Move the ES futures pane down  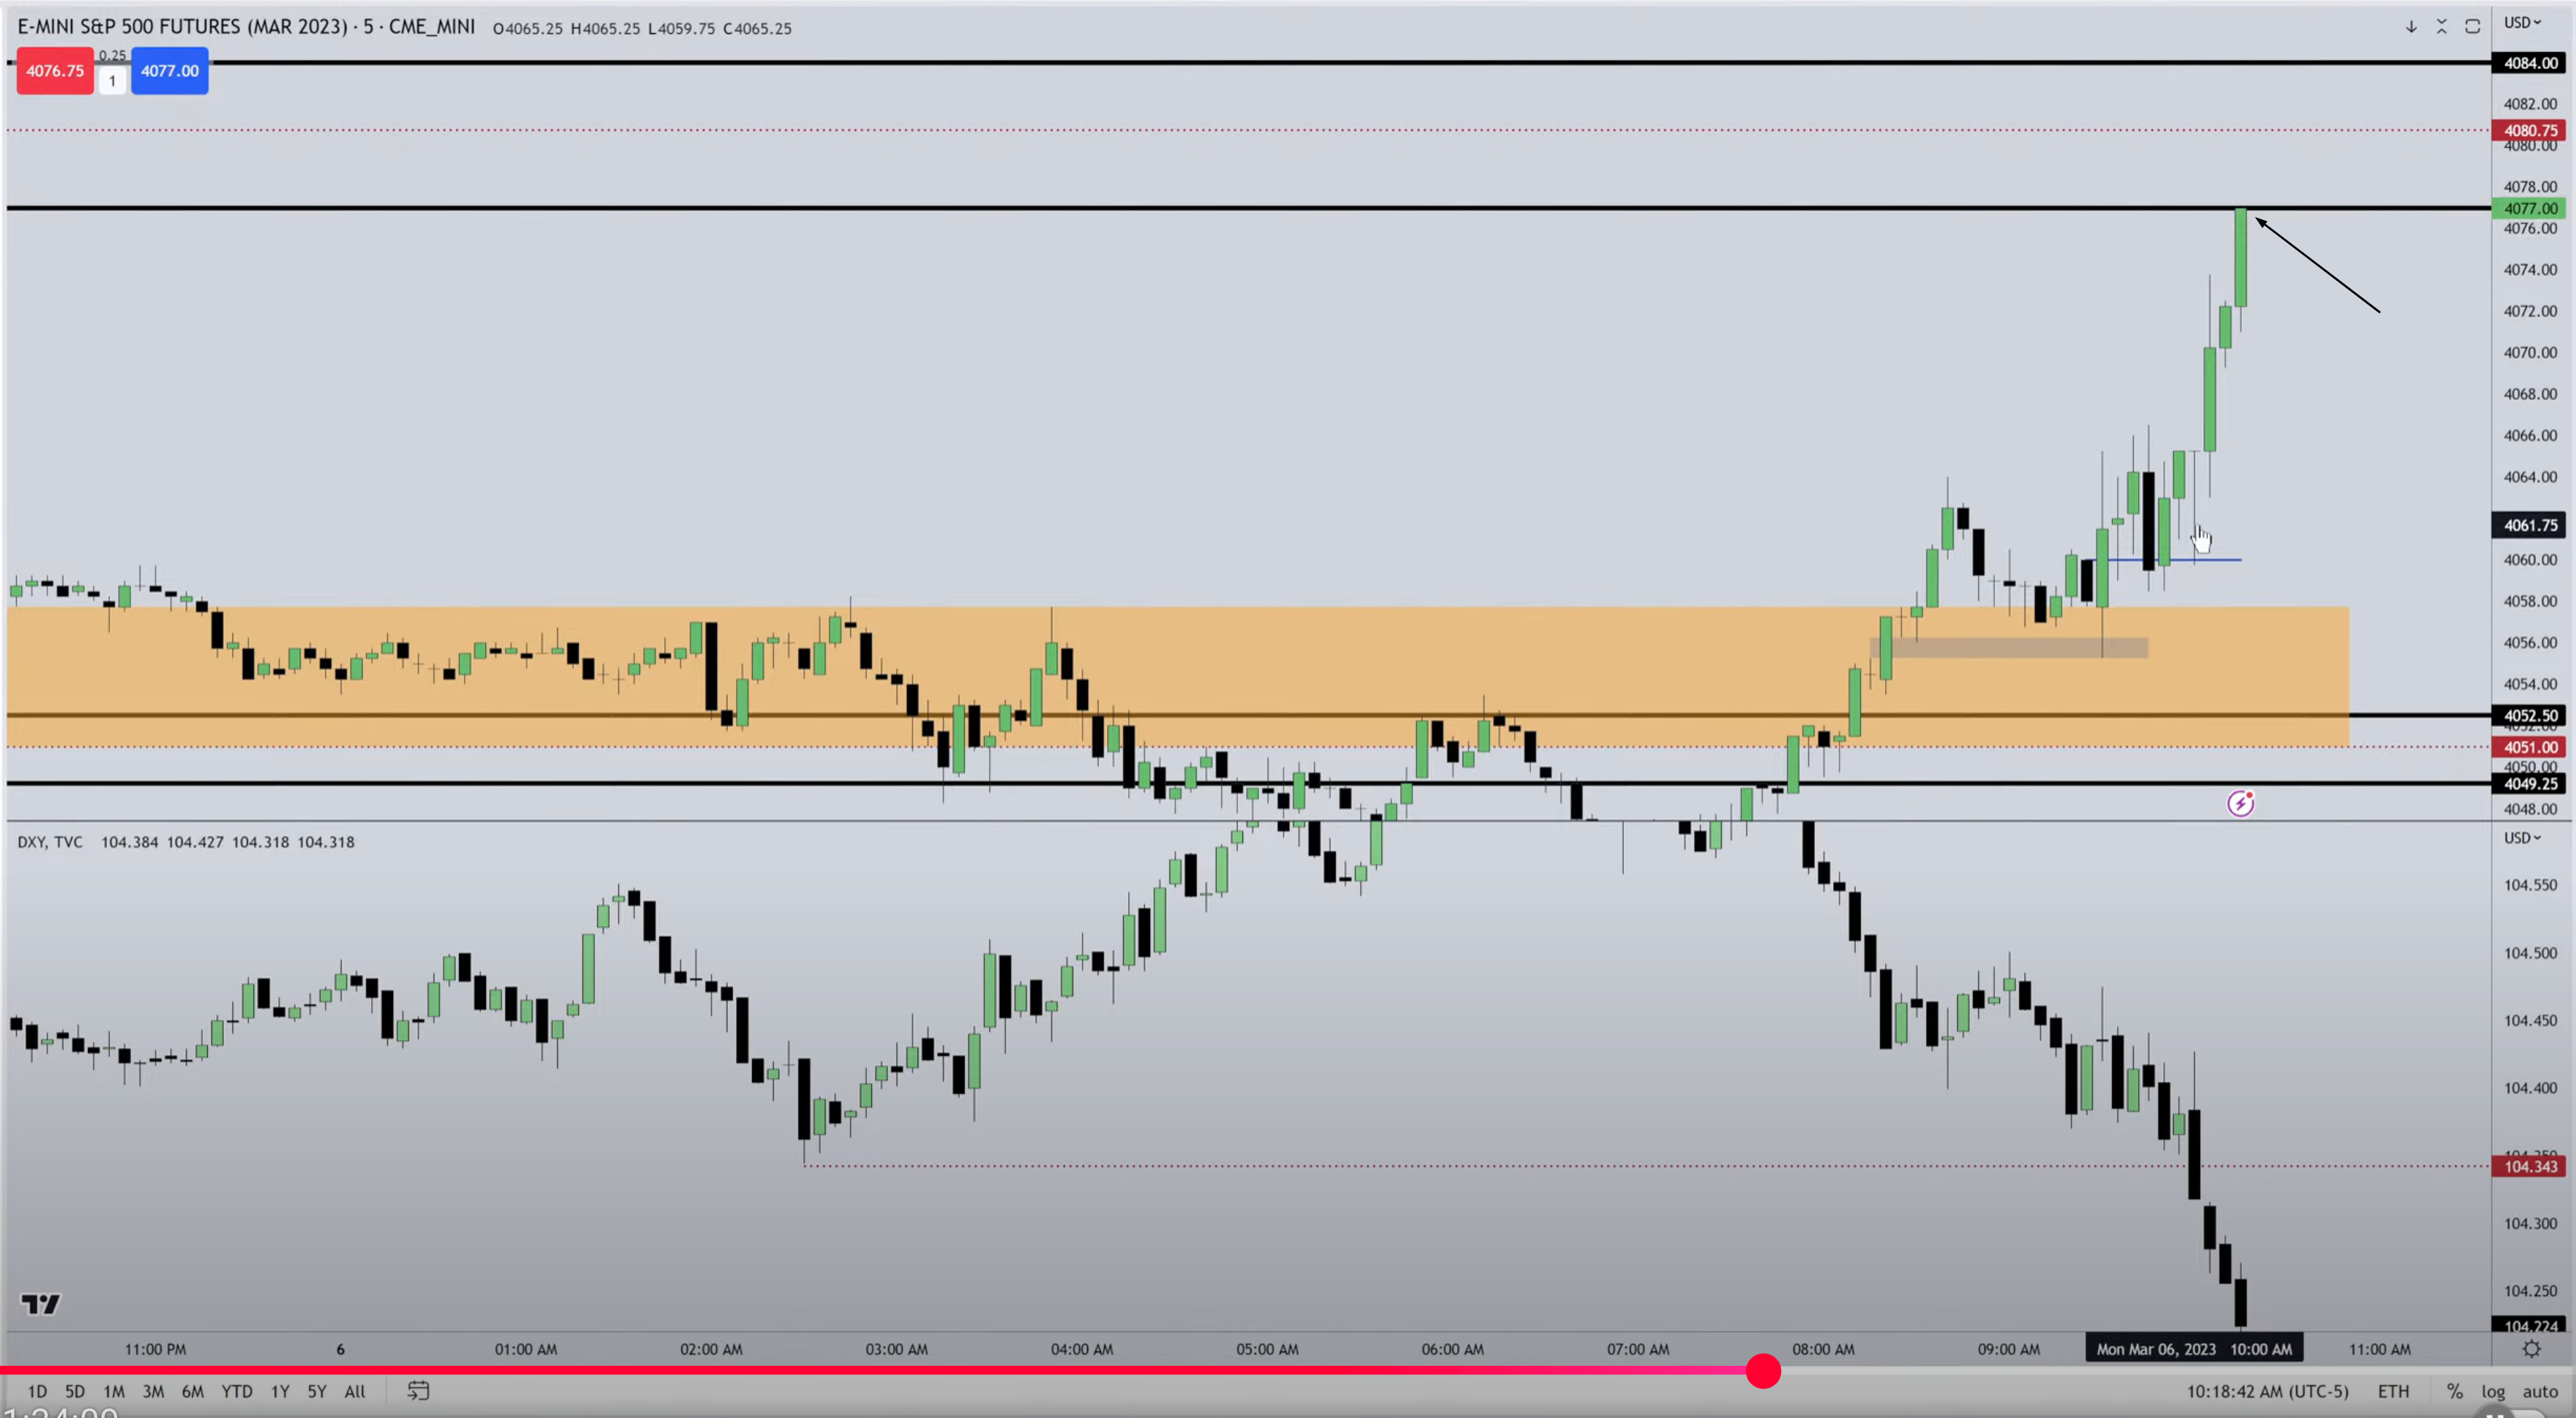click(x=2411, y=27)
